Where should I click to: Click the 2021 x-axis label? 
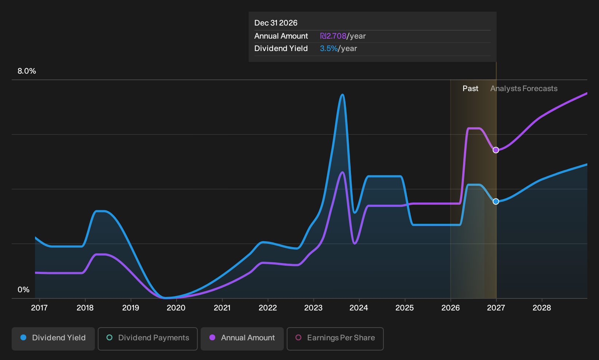222,308
